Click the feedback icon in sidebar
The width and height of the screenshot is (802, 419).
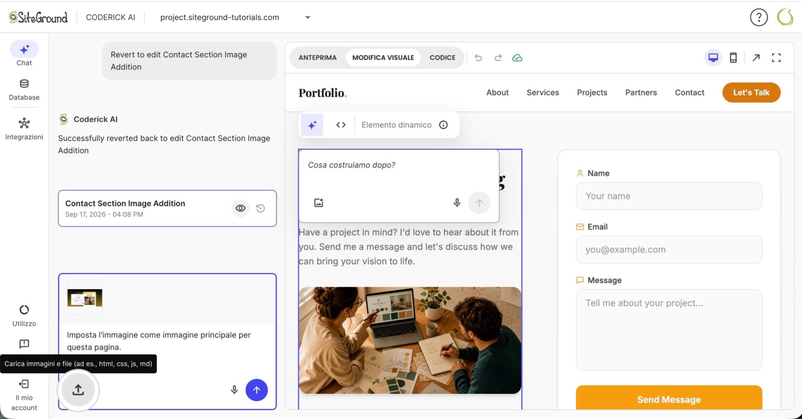(x=24, y=344)
